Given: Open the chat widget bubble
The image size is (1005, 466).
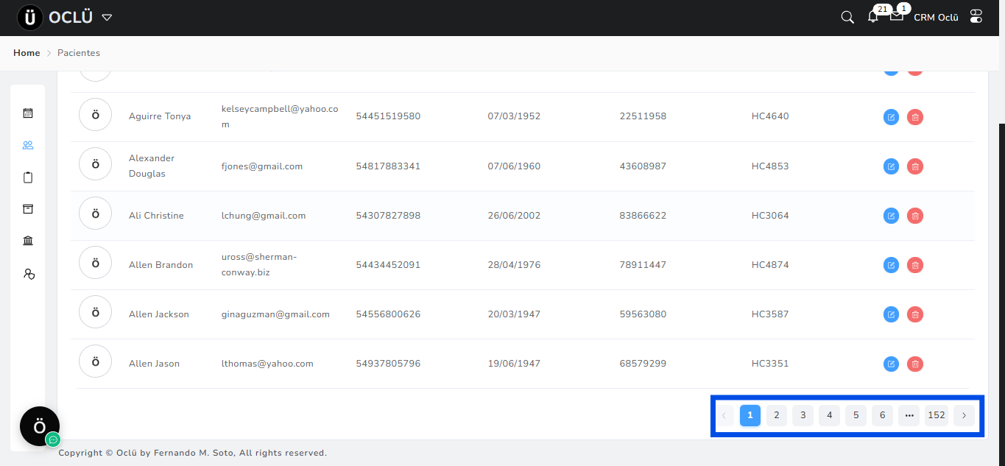Looking at the screenshot, I should click(40, 426).
